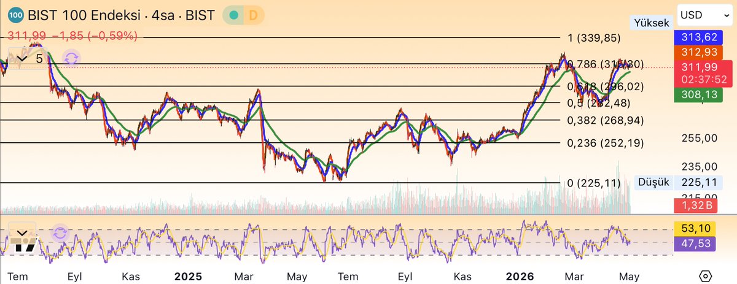The height and width of the screenshot is (284, 737).
Task: Open chart settings hexagon icon
Action: [705, 275]
